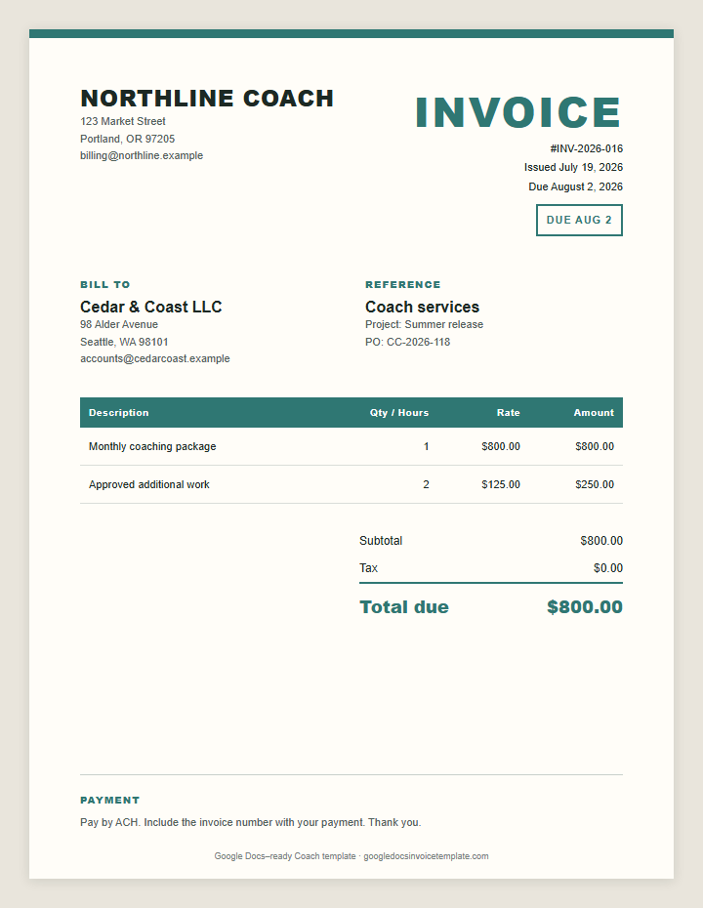Screen dimensions: 703x908
Task: Click the Description column header
Action: coord(119,412)
